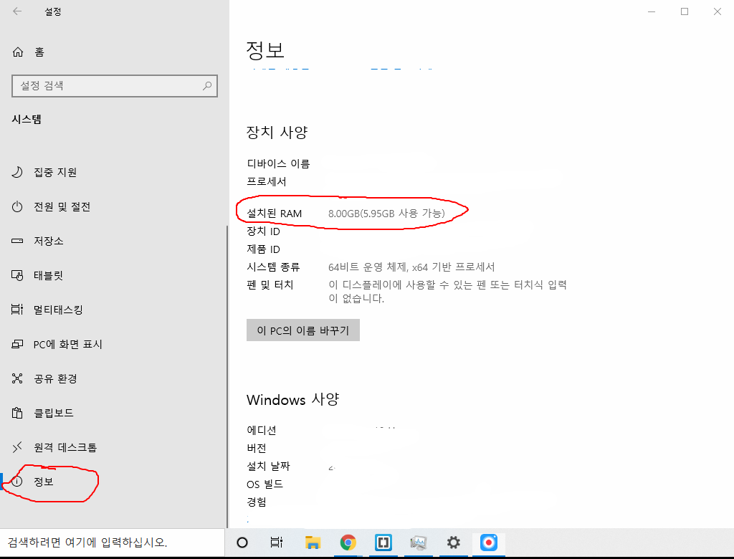Click the 버전 label

pos(256,448)
